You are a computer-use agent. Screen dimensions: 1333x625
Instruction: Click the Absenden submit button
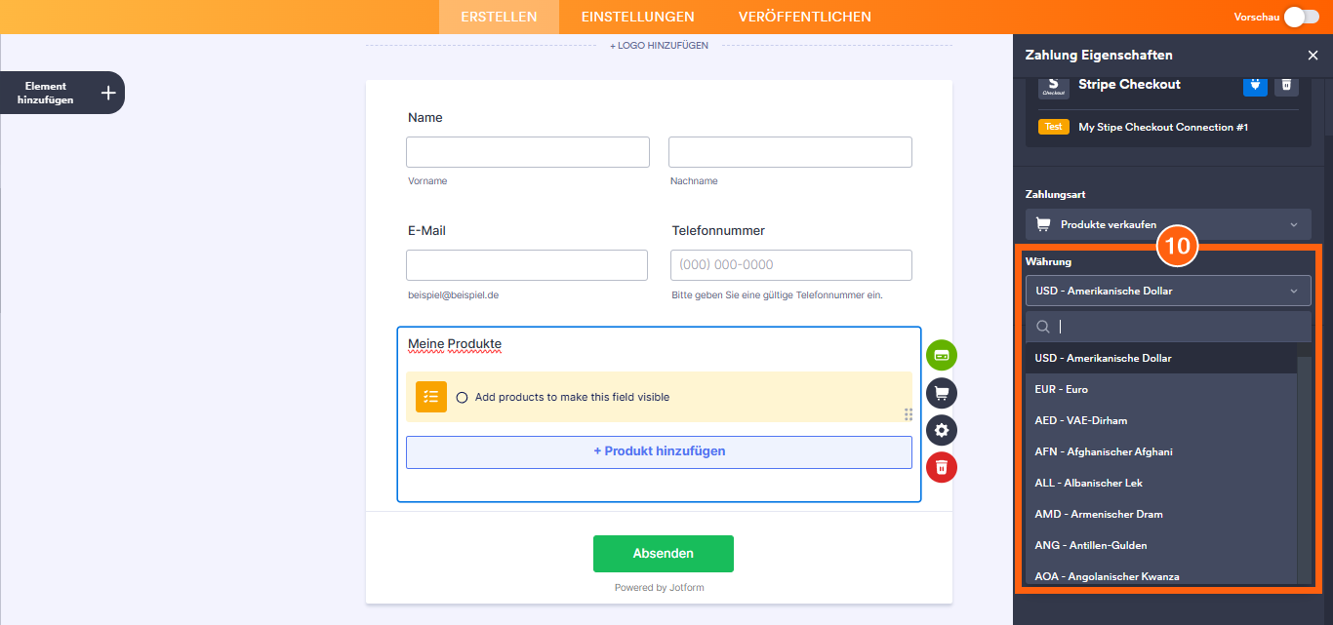click(663, 553)
